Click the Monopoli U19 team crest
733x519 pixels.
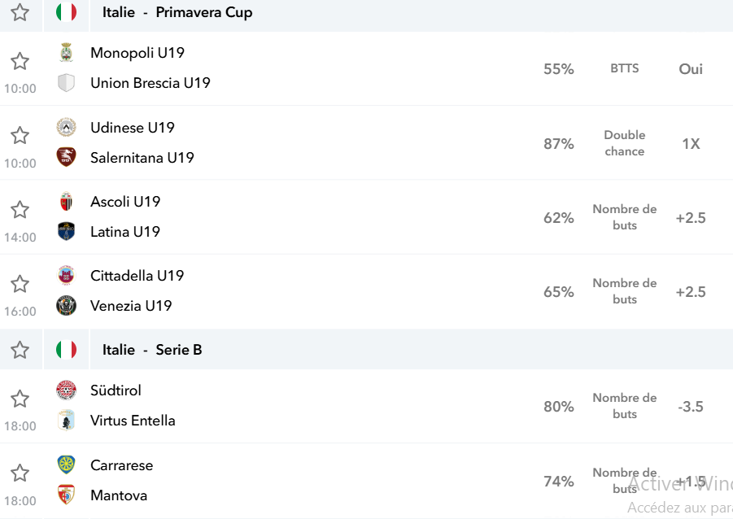point(66,53)
